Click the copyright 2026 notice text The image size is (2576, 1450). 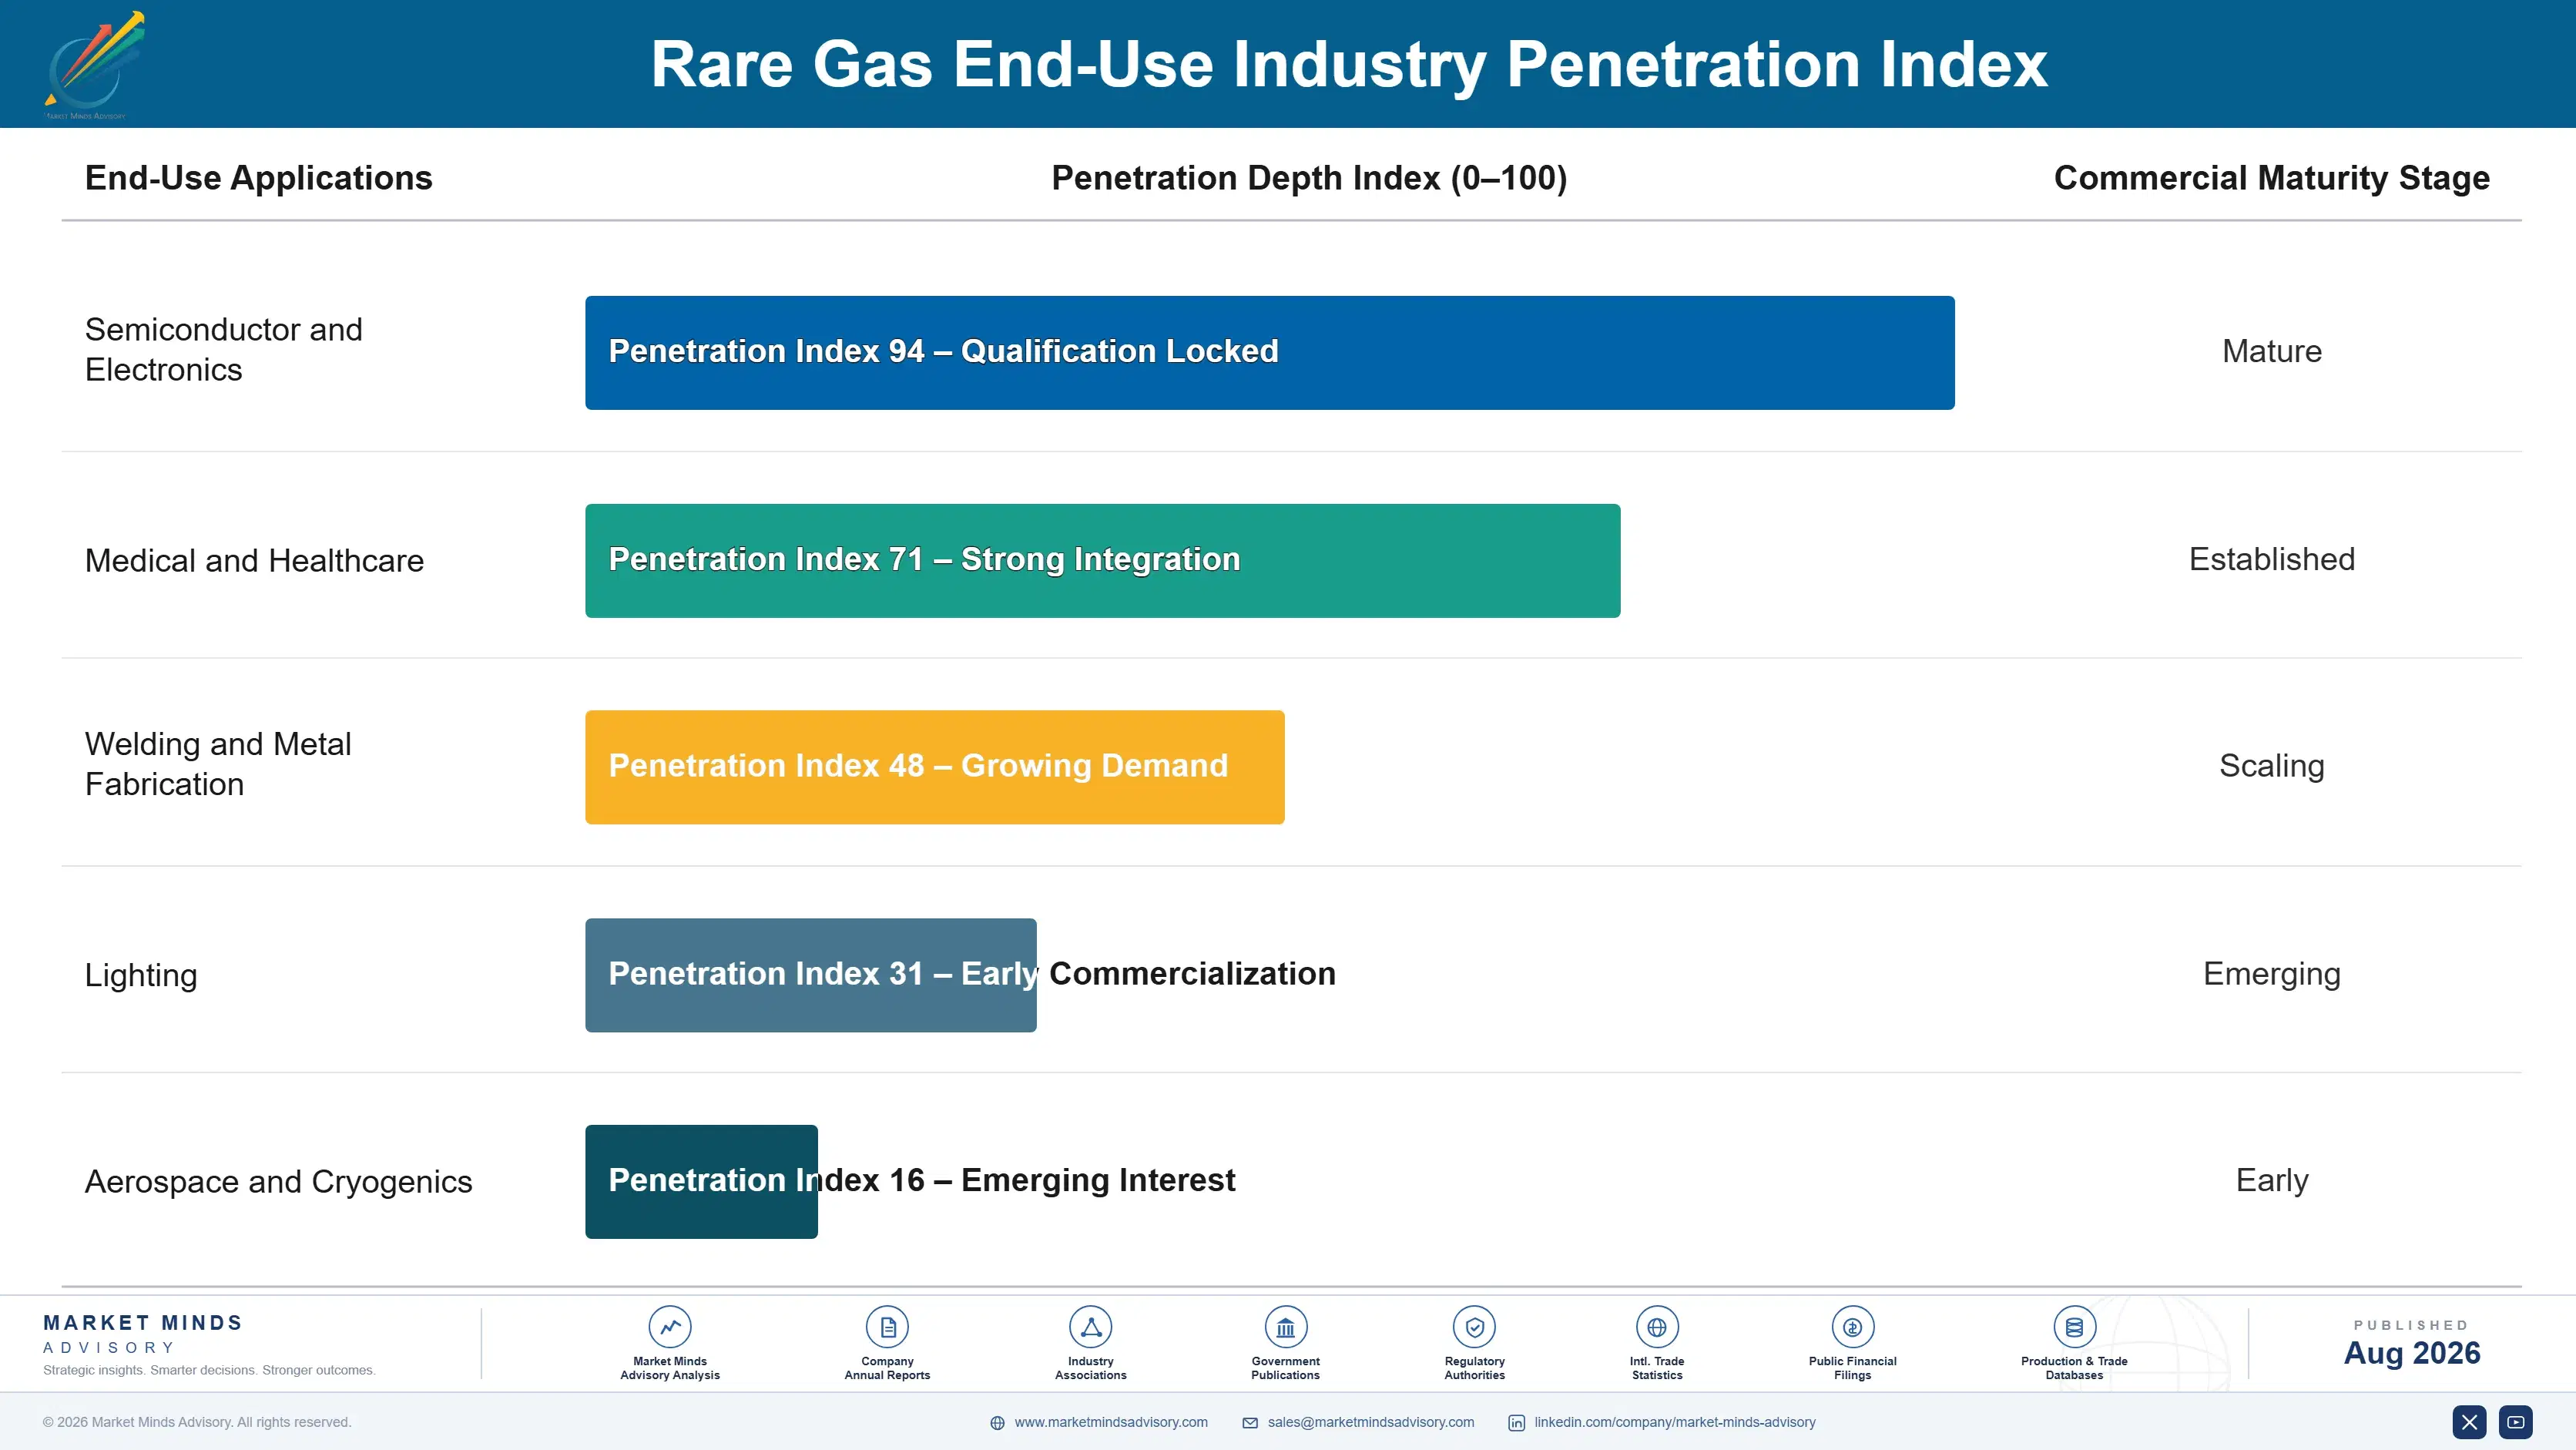[x=197, y=1422]
